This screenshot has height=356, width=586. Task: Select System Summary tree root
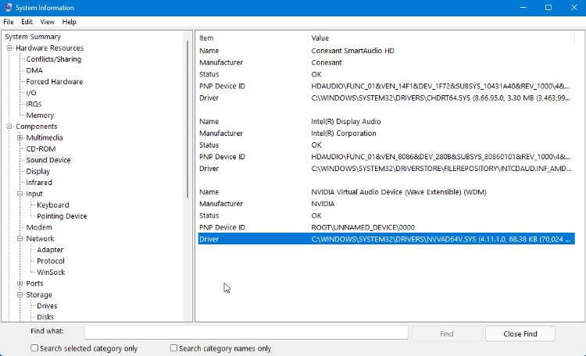[x=32, y=37]
